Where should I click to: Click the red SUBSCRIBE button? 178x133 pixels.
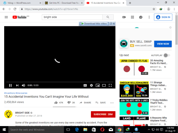click(103, 114)
